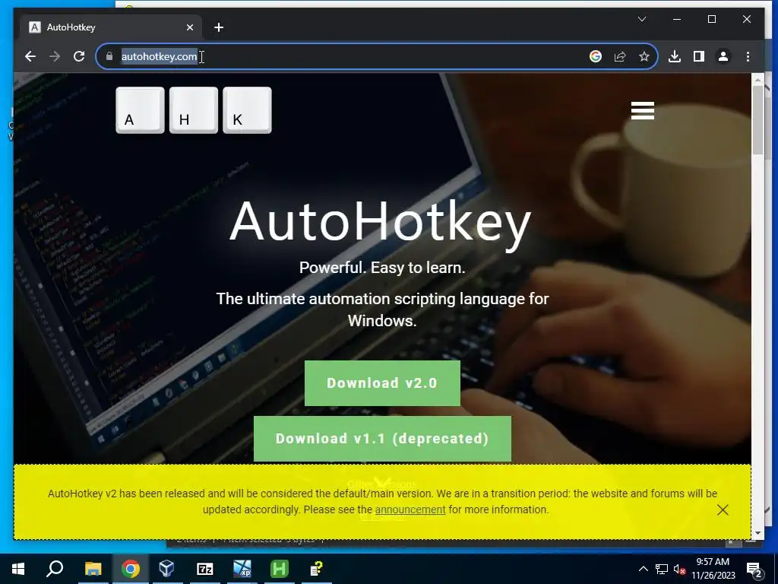Dismiss the yellow notification banner
This screenshot has height=584, width=778.
723,509
